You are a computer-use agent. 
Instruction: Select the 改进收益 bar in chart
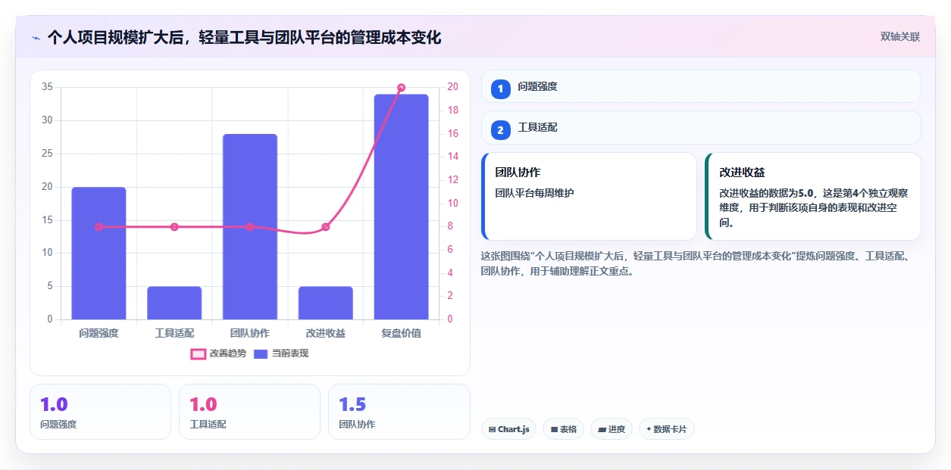pyautogui.click(x=326, y=303)
